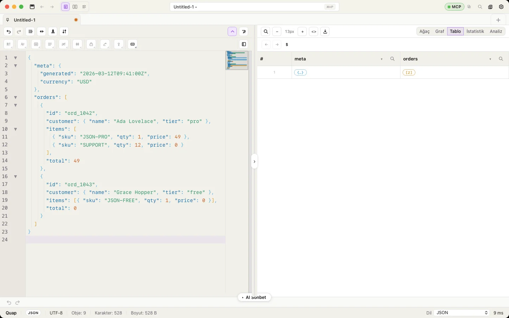
Task: Switch to the Ağaç view tab
Action: [425, 31]
